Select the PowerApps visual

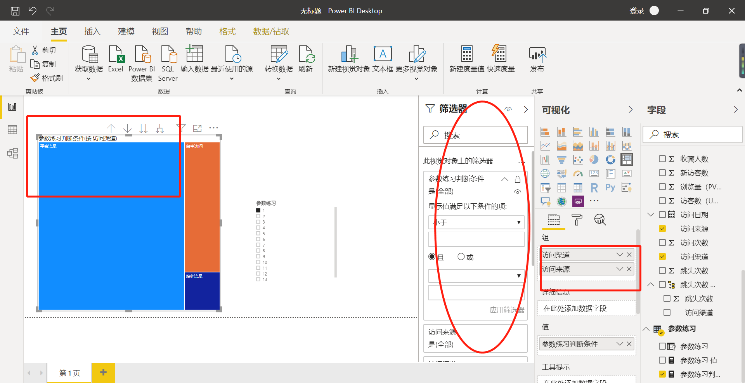coord(578,201)
